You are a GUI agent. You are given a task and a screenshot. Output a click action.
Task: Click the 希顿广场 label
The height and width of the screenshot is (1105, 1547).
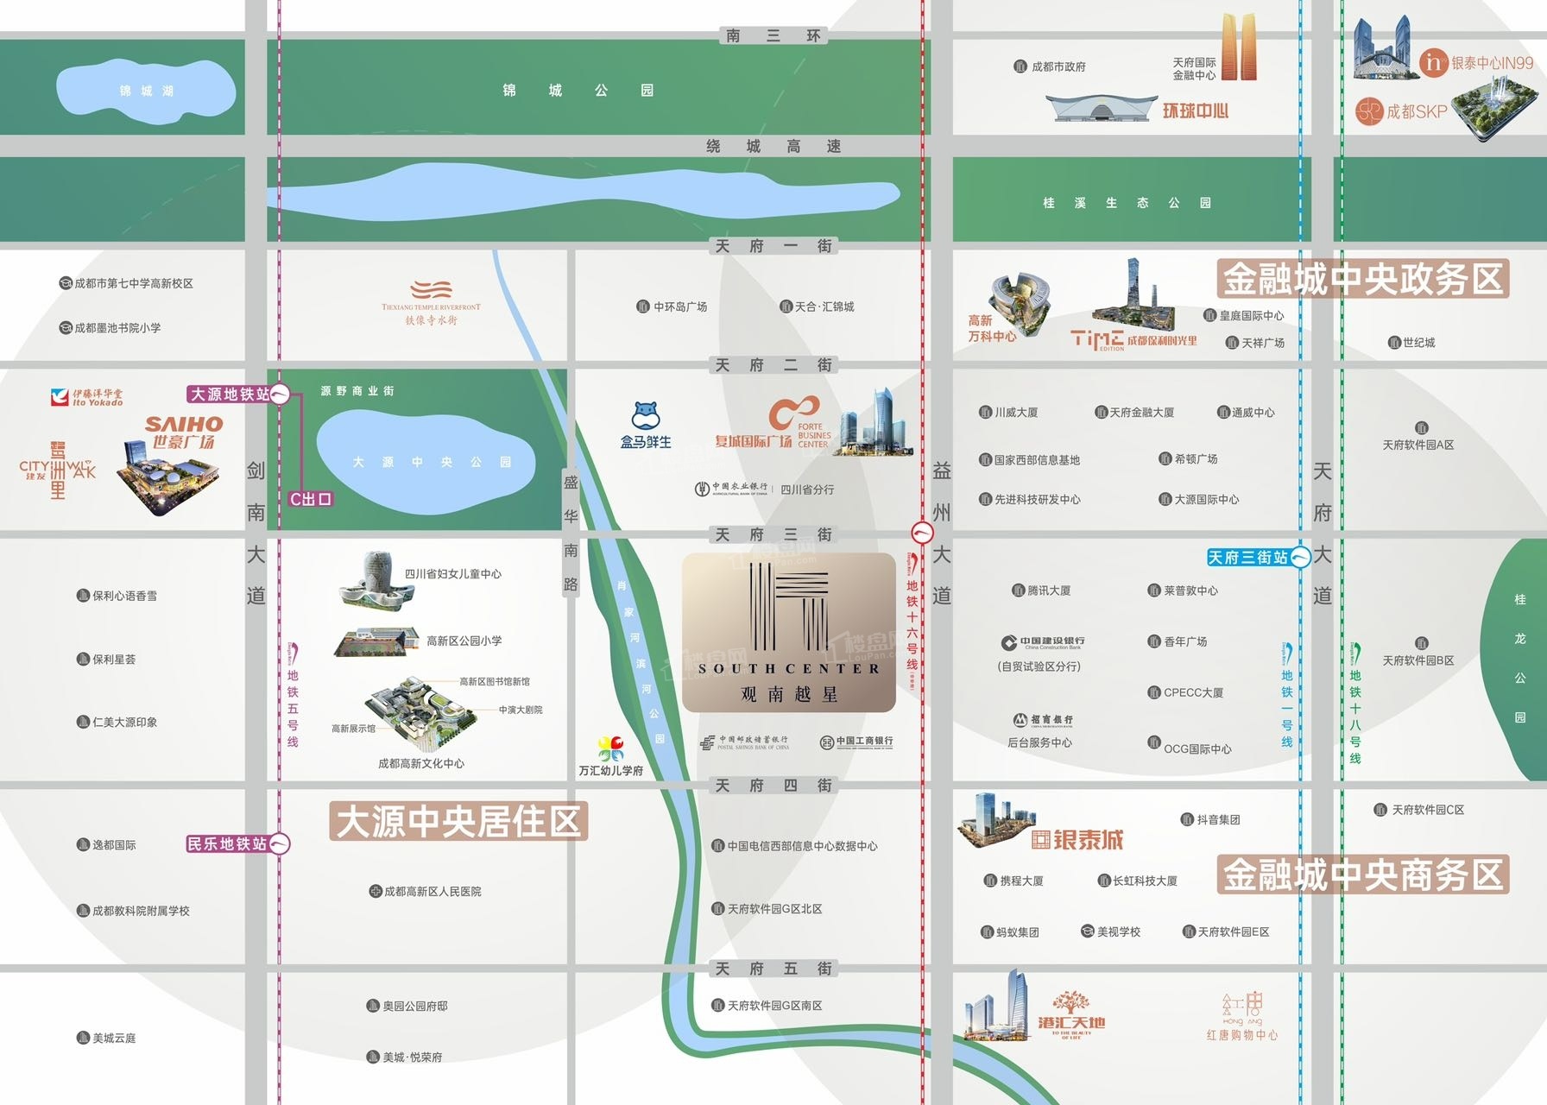[1188, 458]
